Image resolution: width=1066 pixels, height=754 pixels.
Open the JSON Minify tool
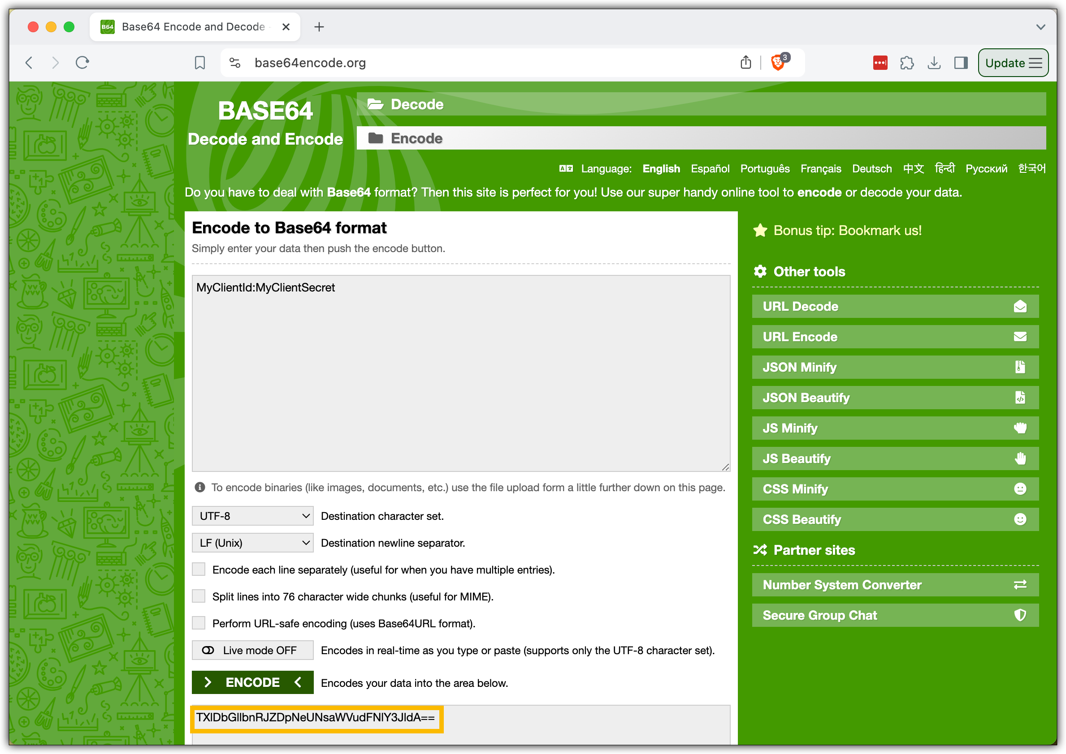pyautogui.click(x=895, y=367)
